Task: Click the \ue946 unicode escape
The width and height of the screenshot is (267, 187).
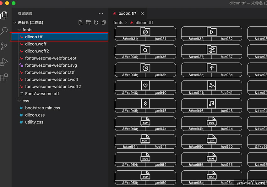Action: [x=227, y=111]
